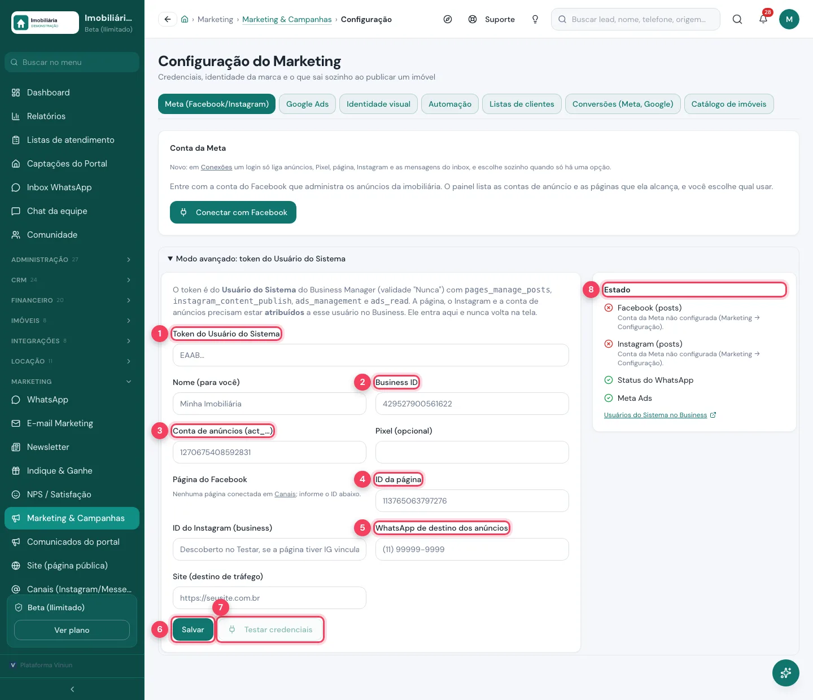Click the Token do Usuário do Sistema field
The height and width of the screenshot is (700, 813).
point(370,355)
